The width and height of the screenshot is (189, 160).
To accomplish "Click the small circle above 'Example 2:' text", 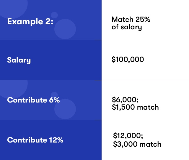I will (54, 15).
